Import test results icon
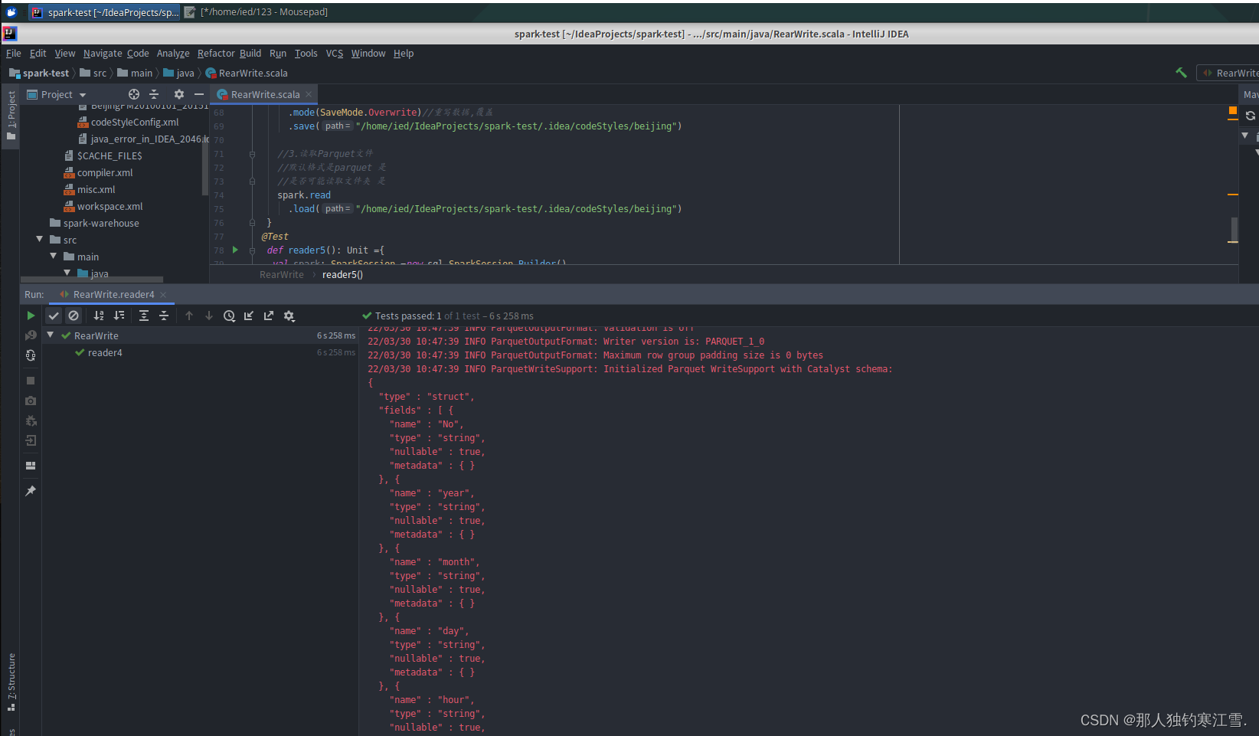Viewport: 1259px width, 736px height. point(249,316)
